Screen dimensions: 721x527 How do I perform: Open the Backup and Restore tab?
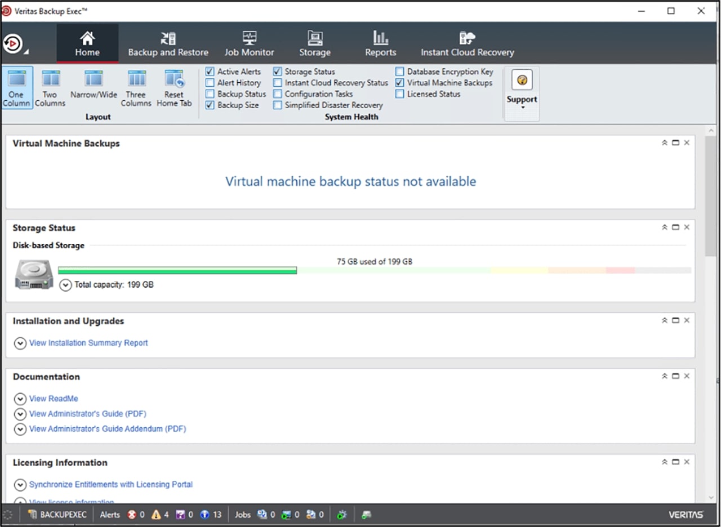tap(168, 44)
